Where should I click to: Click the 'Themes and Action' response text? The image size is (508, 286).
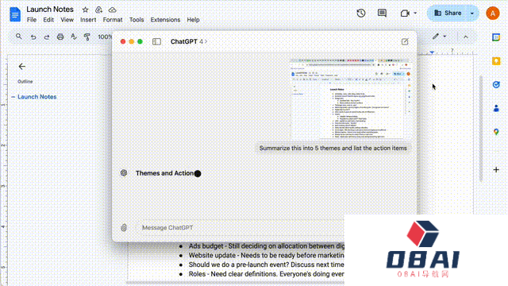(164, 173)
